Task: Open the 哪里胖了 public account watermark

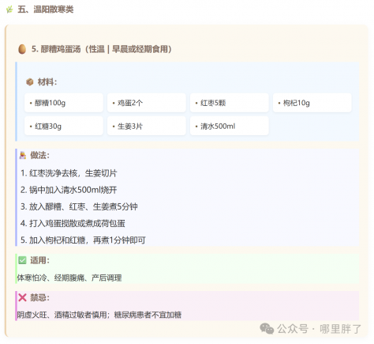Action: (x=340, y=329)
